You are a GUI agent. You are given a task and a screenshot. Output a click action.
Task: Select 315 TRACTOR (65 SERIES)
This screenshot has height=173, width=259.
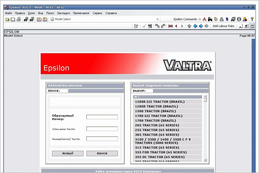coord(168,148)
